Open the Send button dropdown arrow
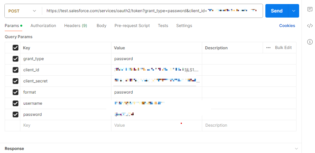Screen dimensions: 315x153 294,11
